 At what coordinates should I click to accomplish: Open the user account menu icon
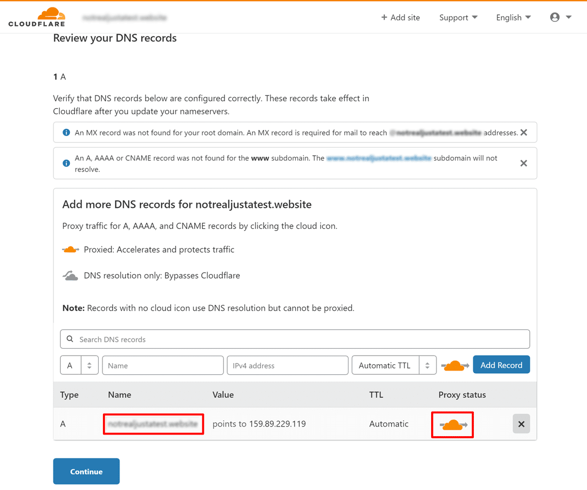[555, 17]
